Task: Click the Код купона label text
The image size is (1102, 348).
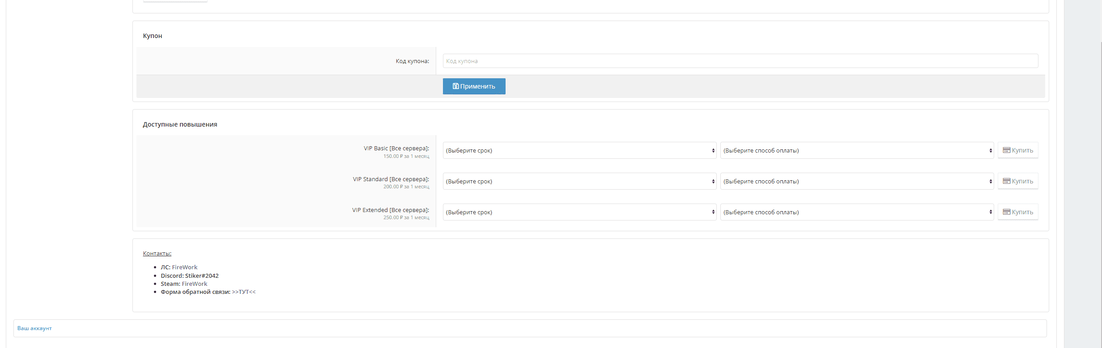Action: [x=412, y=61]
